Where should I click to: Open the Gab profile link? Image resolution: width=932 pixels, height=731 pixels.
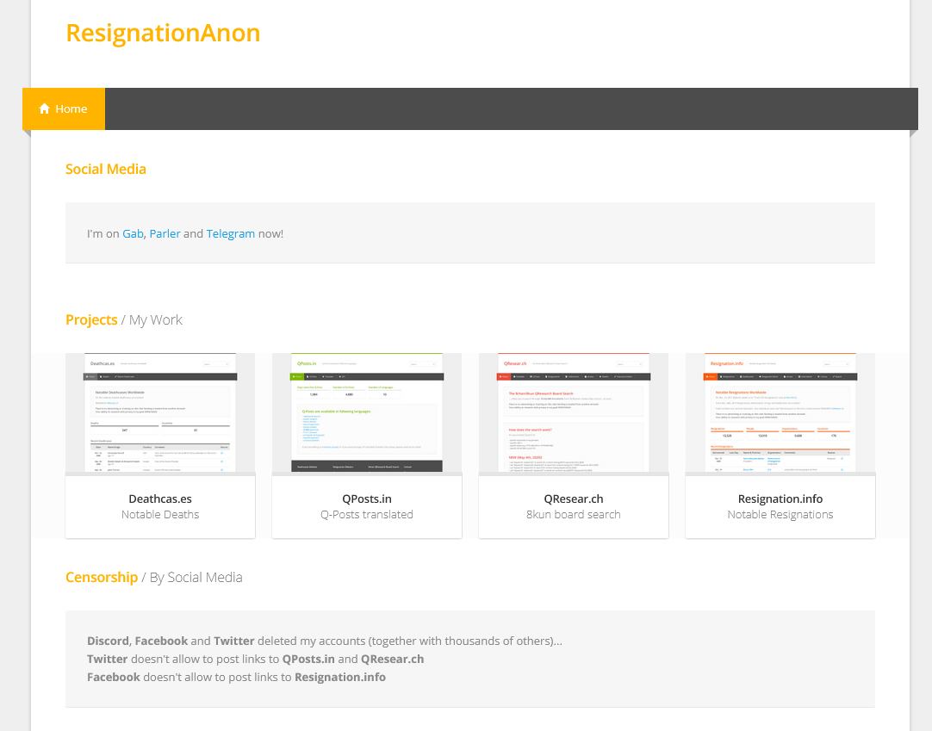pyautogui.click(x=134, y=233)
